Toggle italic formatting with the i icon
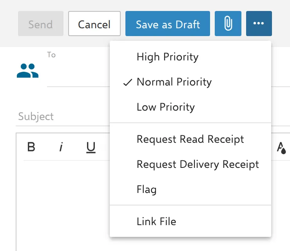The image size is (290, 251). 61,147
